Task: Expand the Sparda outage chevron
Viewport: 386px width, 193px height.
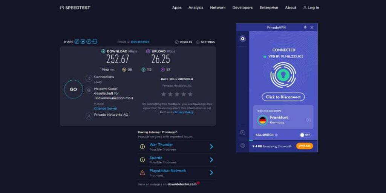Action: [211, 160]
